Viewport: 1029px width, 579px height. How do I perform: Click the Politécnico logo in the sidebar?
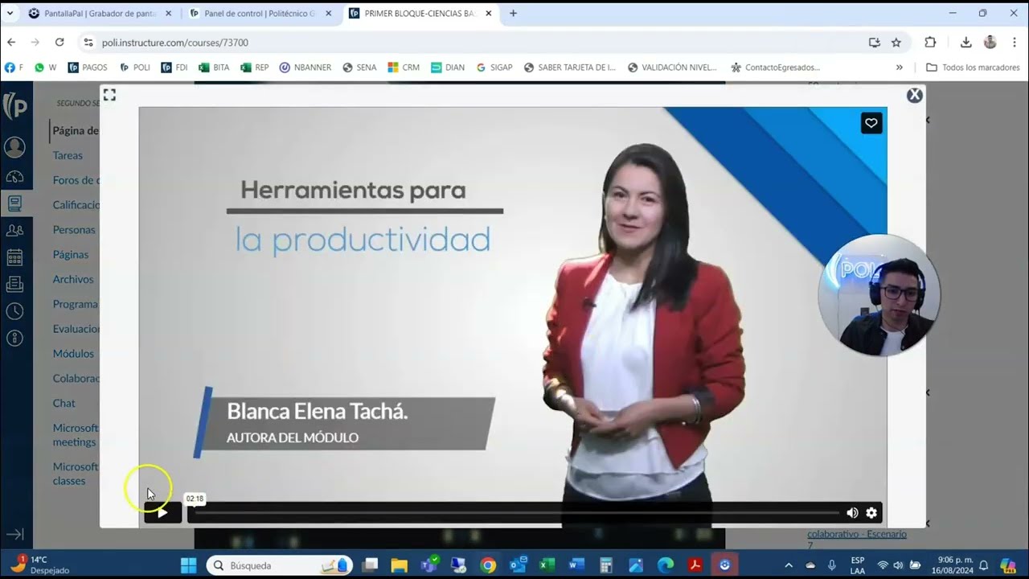[x=15, y=106]
